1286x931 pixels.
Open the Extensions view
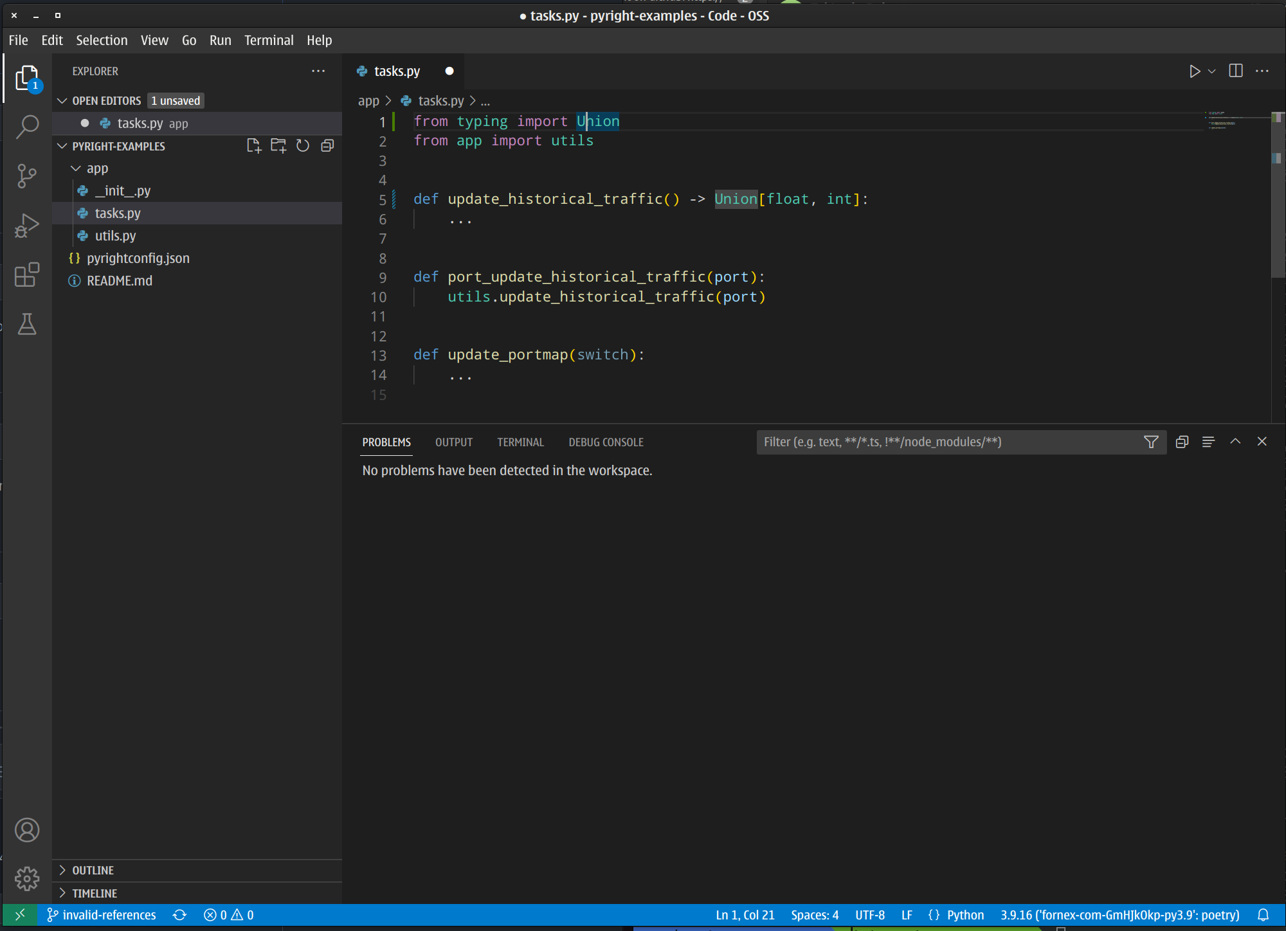(27, 275)
